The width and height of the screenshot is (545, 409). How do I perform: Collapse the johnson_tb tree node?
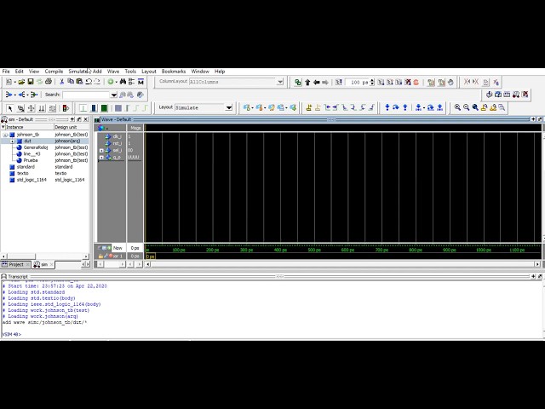tap(5, 135)
